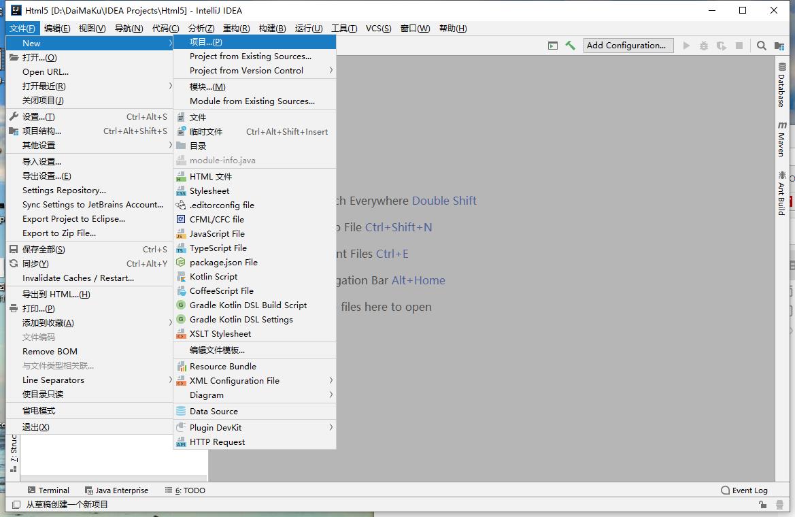Open Search Everywhere magnifier icon
The height and width of the screenshot is (517, 795).
(761, 46)
